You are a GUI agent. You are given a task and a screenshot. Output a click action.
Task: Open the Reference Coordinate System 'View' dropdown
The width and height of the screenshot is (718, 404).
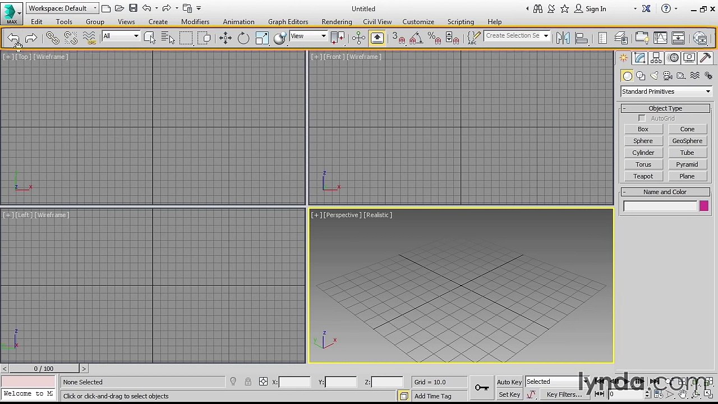pyautogui.click(x=308, y=36)
